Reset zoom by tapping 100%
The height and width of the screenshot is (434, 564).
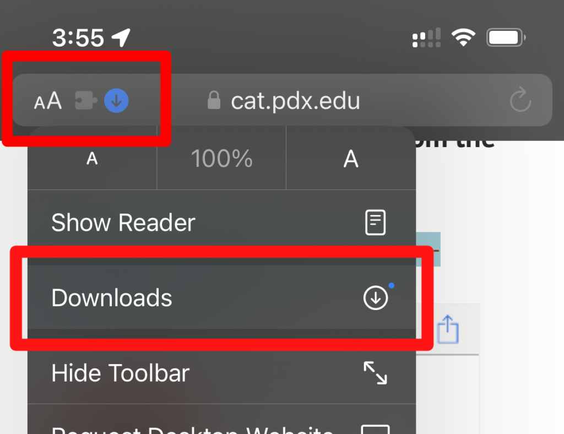coord(221,159)
